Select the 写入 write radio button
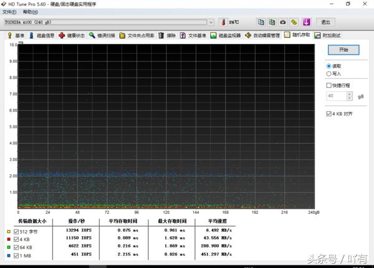This screenshot has height=268, width=374. coord(329,73)
